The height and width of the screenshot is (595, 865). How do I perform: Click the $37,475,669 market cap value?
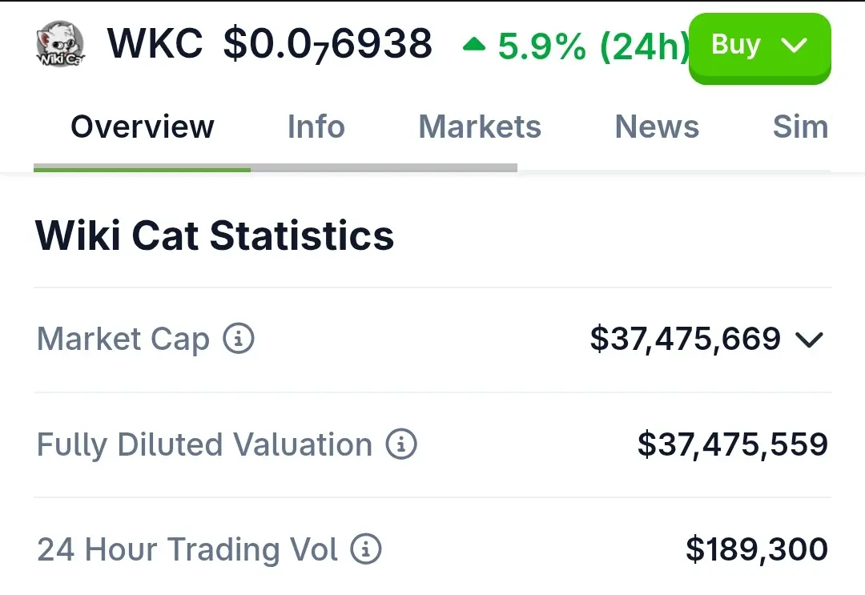[685, 339]
